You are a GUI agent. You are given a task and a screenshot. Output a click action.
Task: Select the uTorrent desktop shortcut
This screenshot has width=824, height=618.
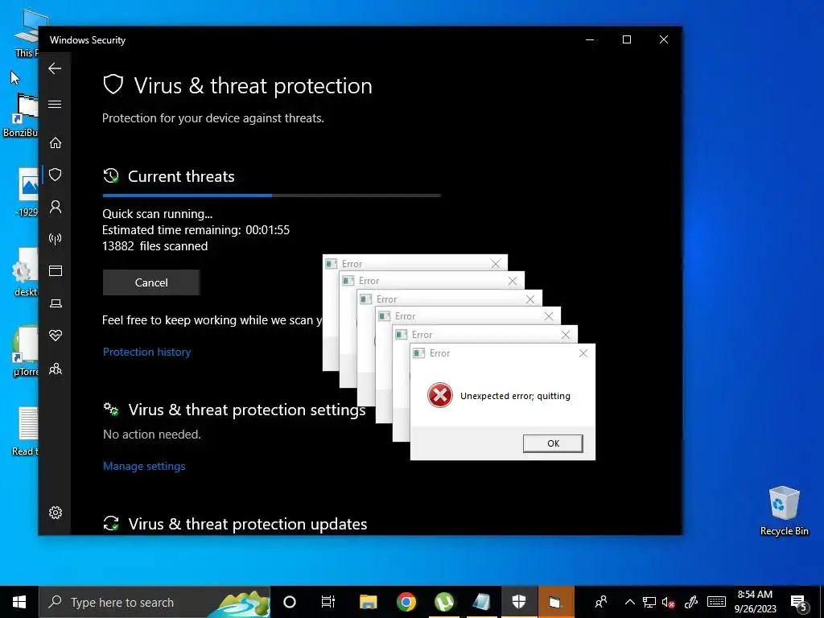(x=25, y=352)
